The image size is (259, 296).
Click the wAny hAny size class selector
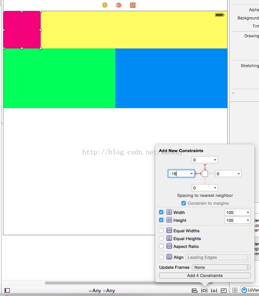click(x=102, y=290)
